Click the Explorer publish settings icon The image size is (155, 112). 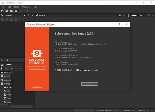click(20, 19)
